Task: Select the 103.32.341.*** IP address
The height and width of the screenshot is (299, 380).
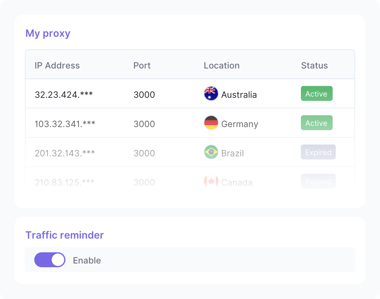Action: click(65, 124)
